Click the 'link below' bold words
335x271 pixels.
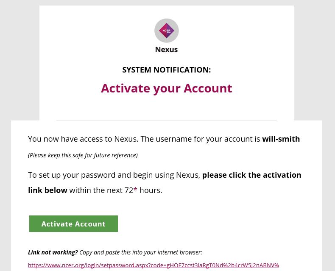(x=47, y=190)
